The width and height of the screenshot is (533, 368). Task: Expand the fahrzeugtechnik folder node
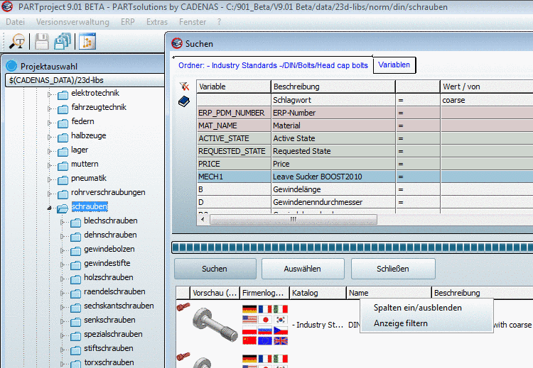click(x=50, y=108)
